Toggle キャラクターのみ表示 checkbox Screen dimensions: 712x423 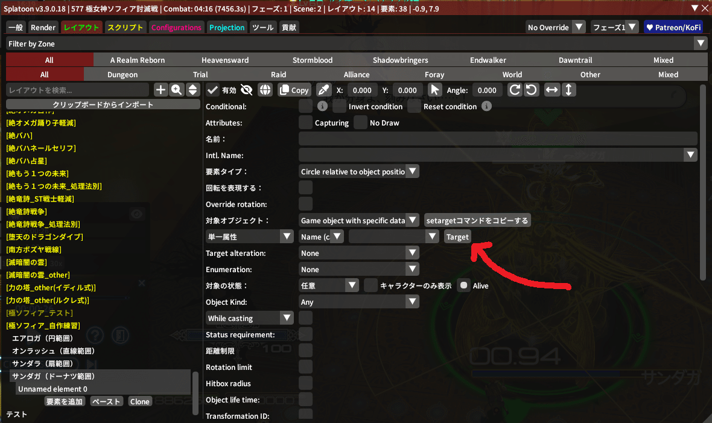370,285
